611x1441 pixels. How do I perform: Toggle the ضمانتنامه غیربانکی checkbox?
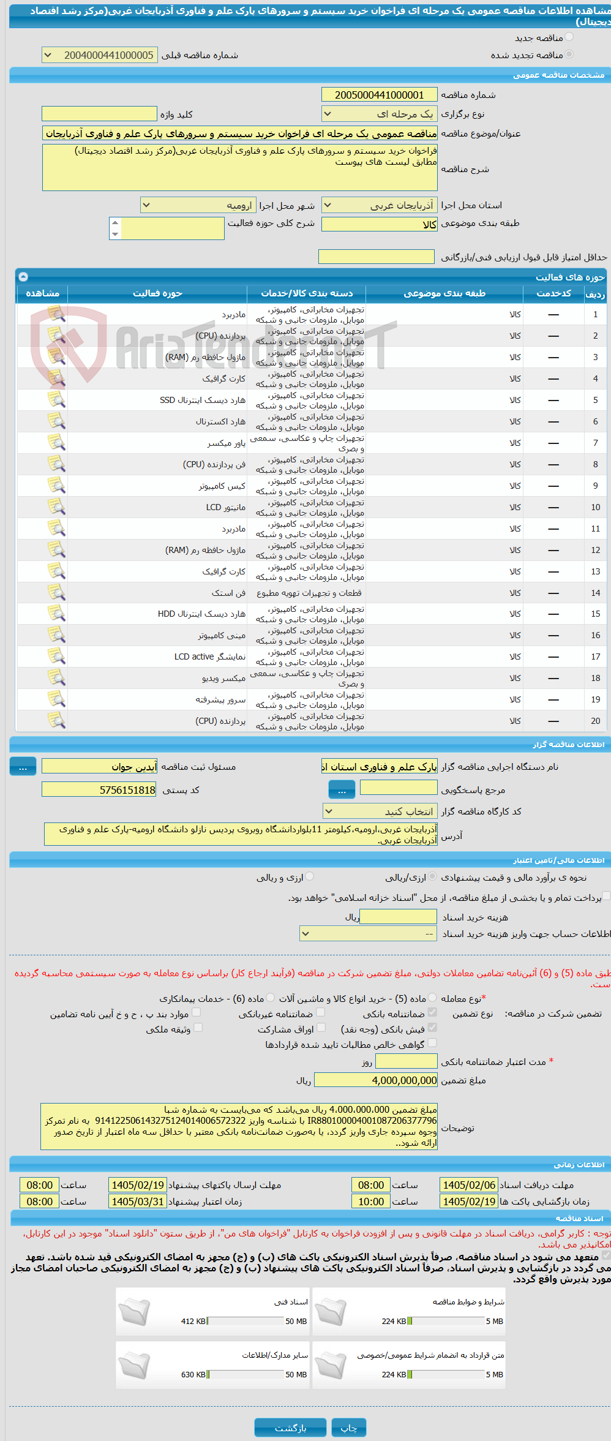pos(320,1012)
